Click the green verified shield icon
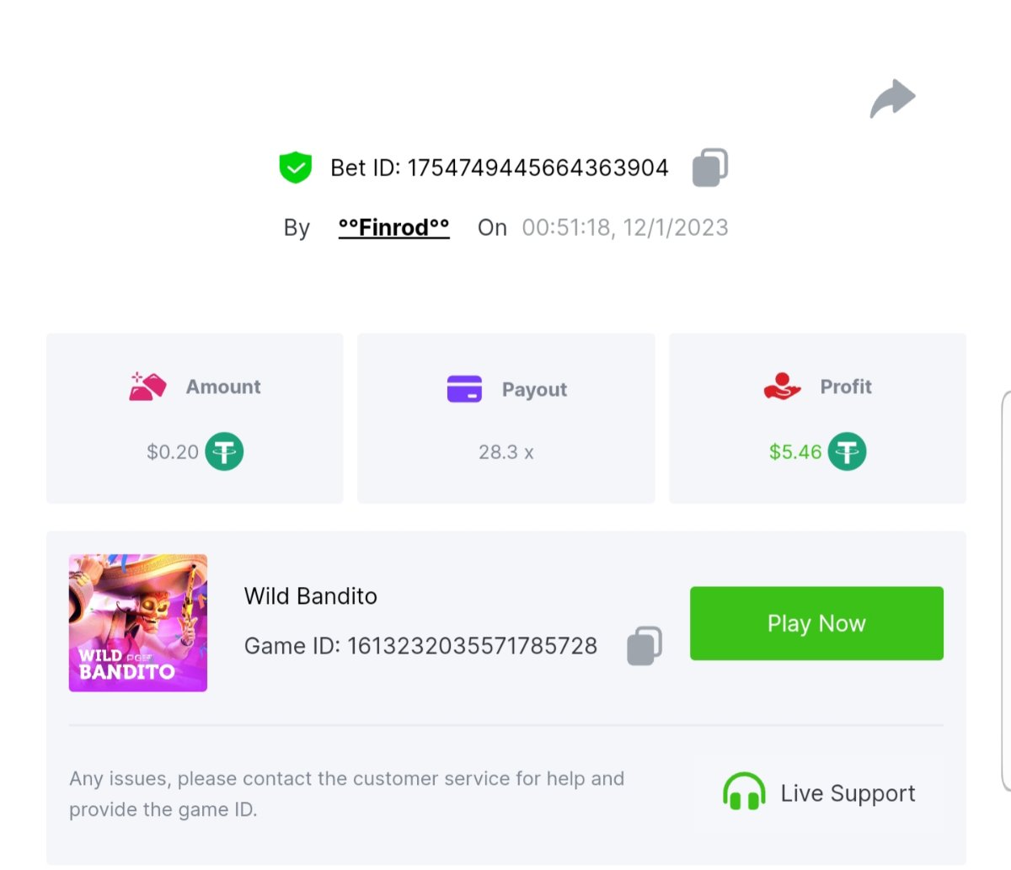This screenshot has height=870, width=1011. point(295,167)
